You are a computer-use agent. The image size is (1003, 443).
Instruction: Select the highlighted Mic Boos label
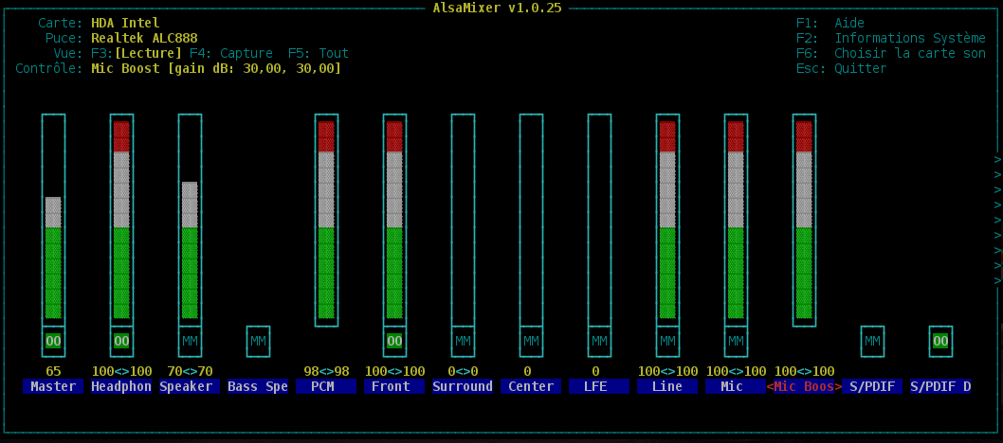point(804,386)
